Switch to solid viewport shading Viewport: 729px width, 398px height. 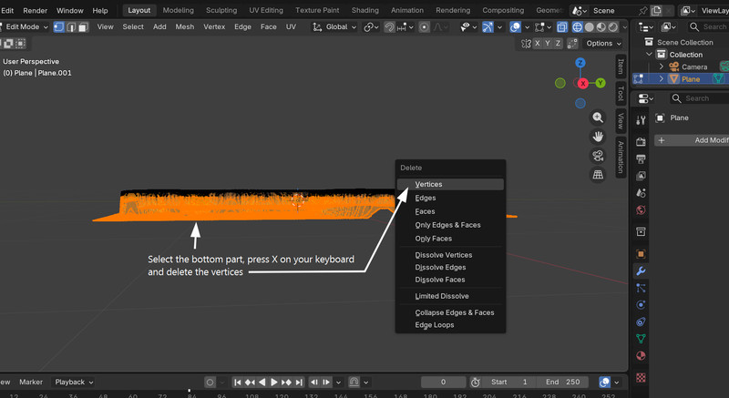pos(589,27)
